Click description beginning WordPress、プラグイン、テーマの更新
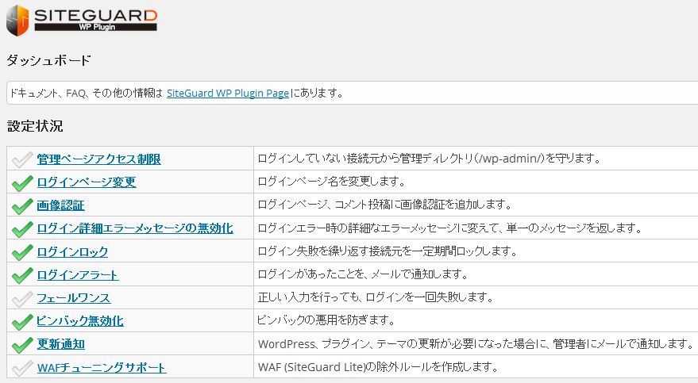The width and height of the screenshot is (698, 383). tap(476, 344)
